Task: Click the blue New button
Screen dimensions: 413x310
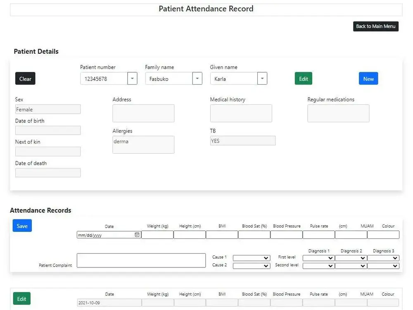Action: [x=368, y=79]
